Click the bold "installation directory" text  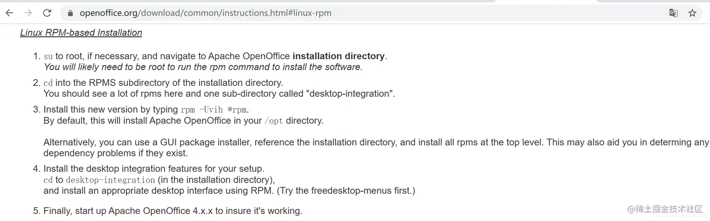coord(339,56)
